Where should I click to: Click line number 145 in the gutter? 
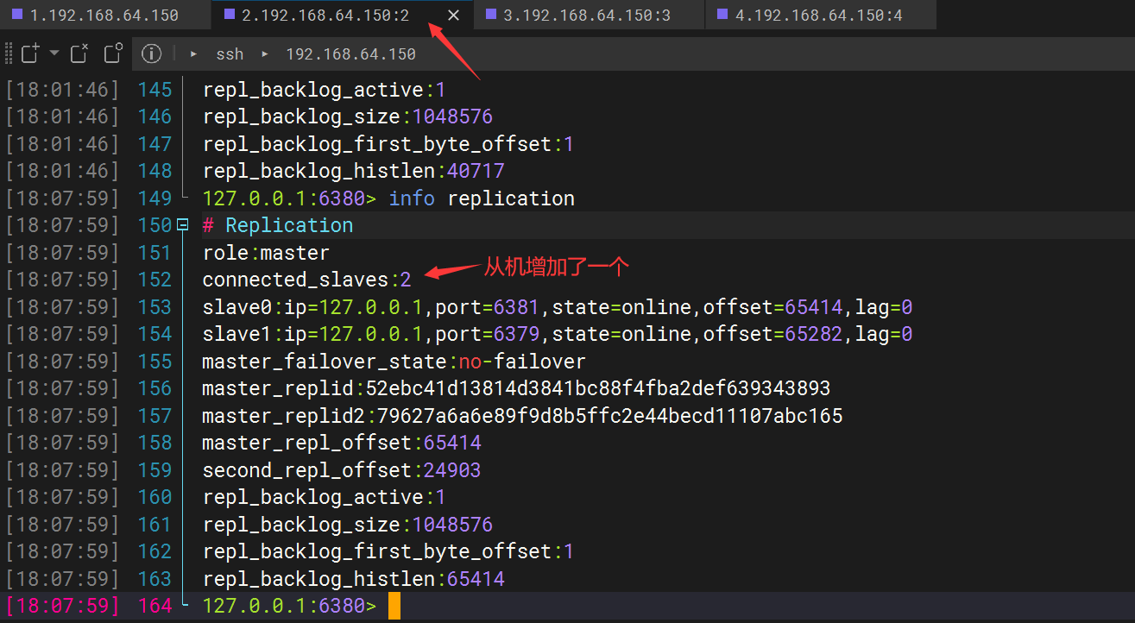154,90
